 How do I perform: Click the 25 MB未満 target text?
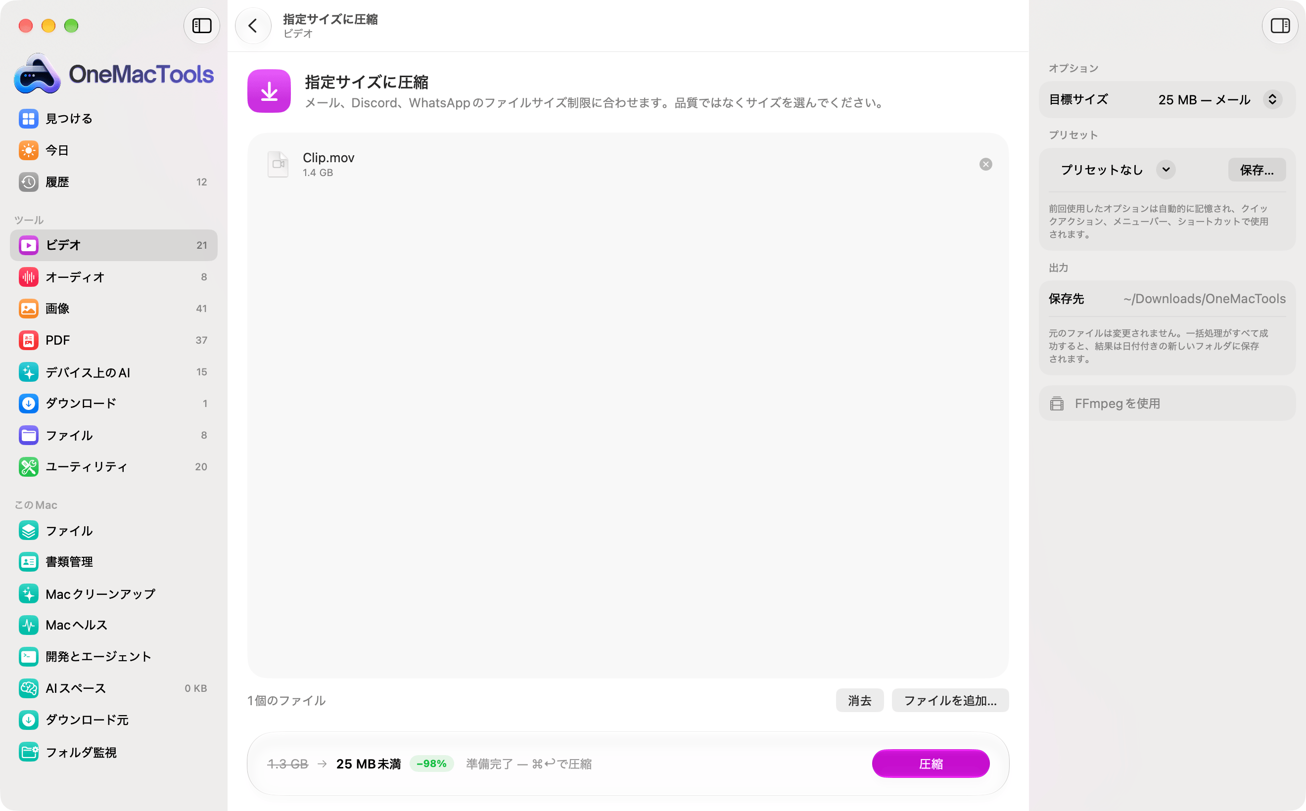[x=369, y=764]
